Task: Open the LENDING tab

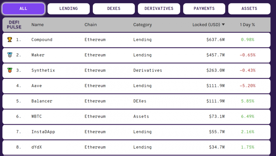Action: (68, 9)
